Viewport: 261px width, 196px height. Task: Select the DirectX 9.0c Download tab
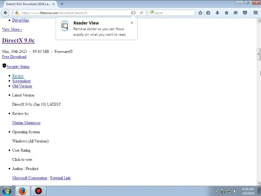click(x=28, y=4)
